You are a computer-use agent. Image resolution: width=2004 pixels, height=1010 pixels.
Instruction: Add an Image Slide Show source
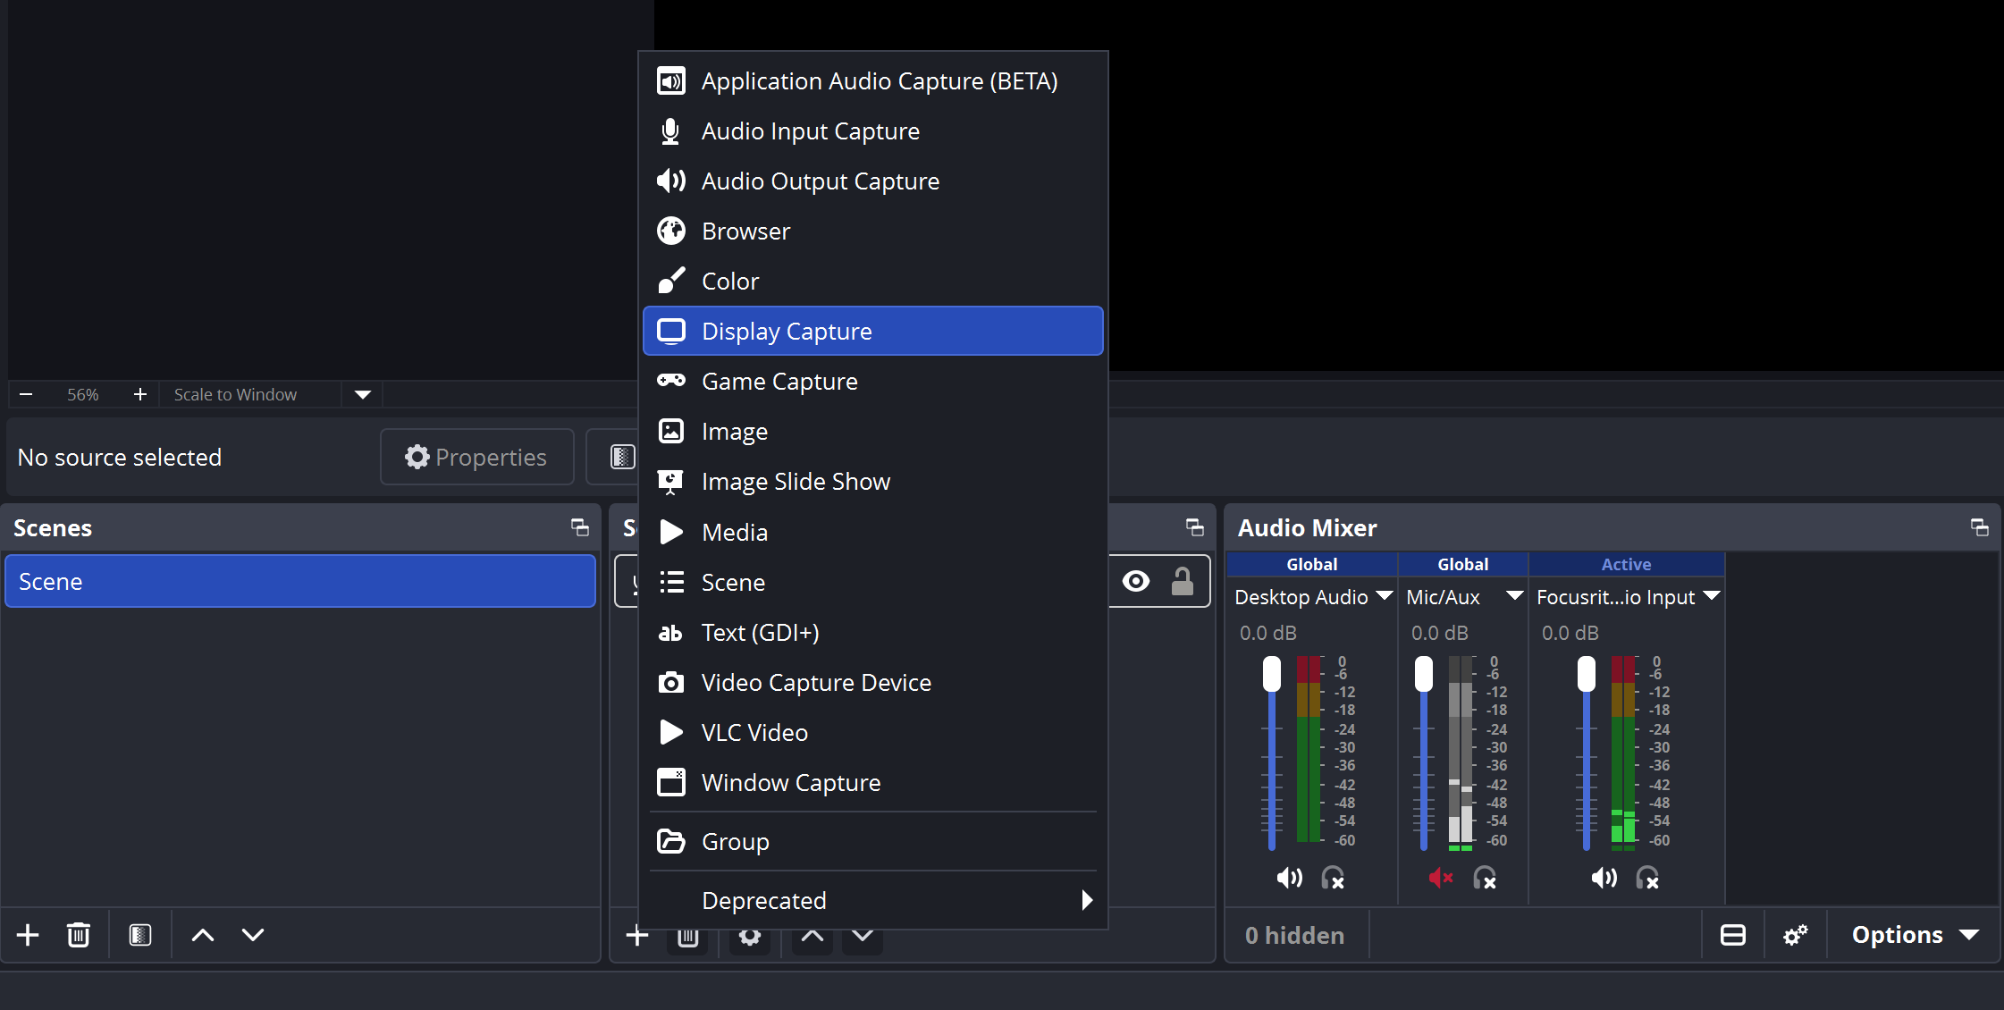[x=872, y=482]
